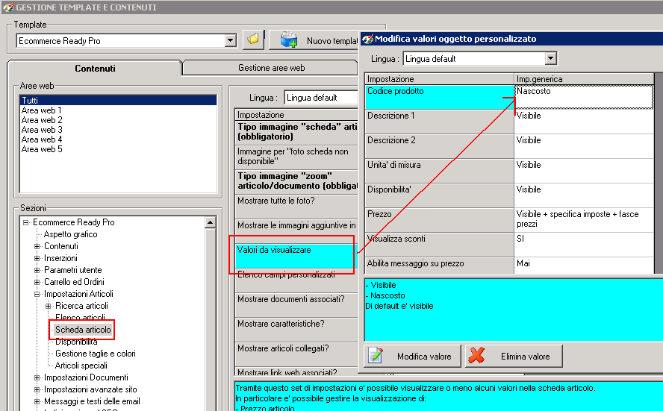Open the Lingua dropdown in Modifica valori dialog
Image resolution: width=663 pixels, height=411 pixels.
click(x=550, y=58)
